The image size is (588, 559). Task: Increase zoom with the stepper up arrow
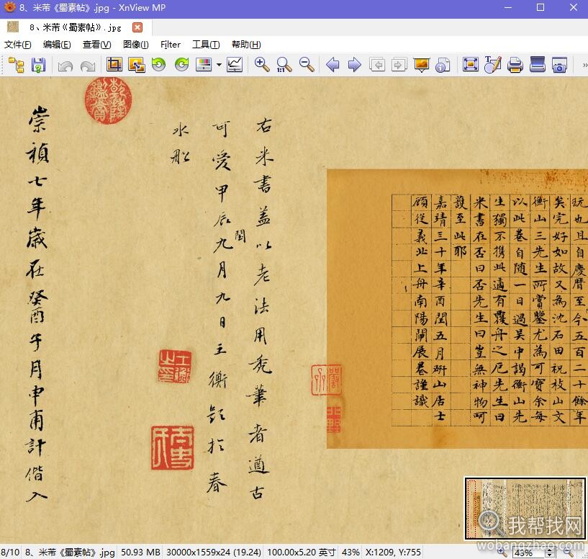click(x=551, y=550)
